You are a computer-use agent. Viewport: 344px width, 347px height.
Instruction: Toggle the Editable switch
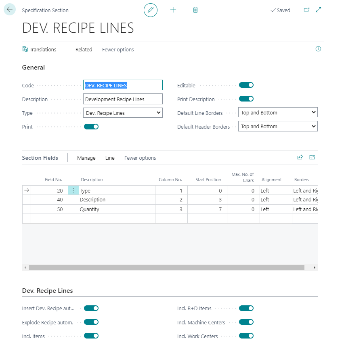(246, 85)
